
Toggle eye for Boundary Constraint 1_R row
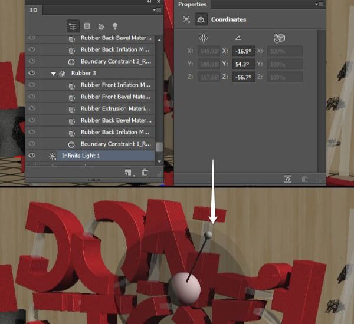pos(32,144)
